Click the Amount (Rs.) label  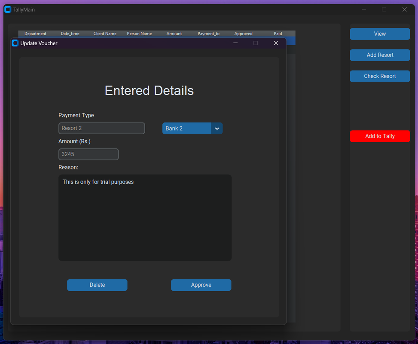click(x=74, y=141)
